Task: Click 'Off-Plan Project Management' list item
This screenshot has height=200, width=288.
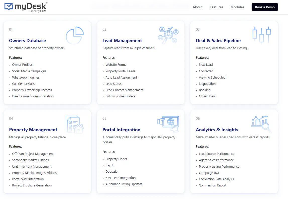Action: pos(33,154)
